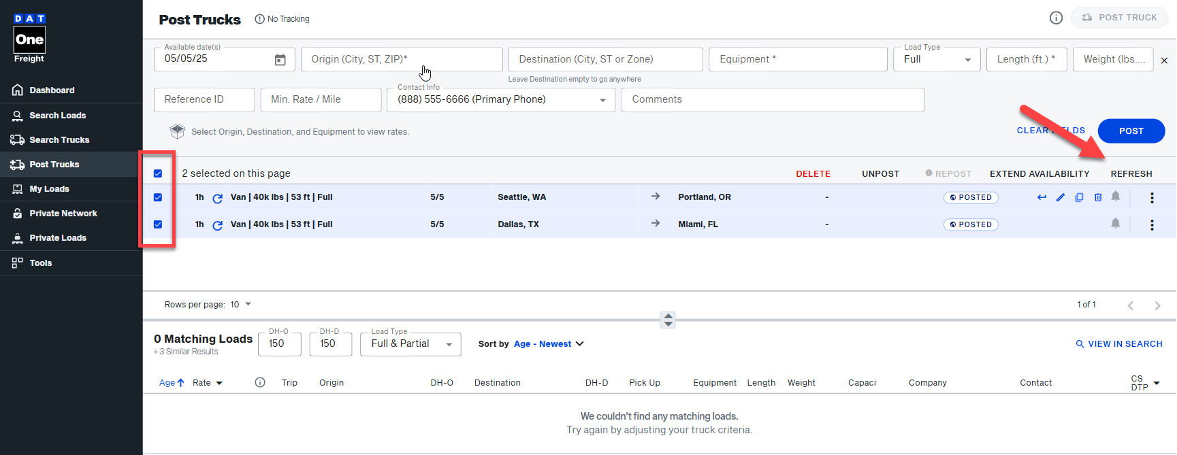The image size is (1177, 455).
Task: Click the VIEW IN SEARCH link
Action: [1118, 344]
